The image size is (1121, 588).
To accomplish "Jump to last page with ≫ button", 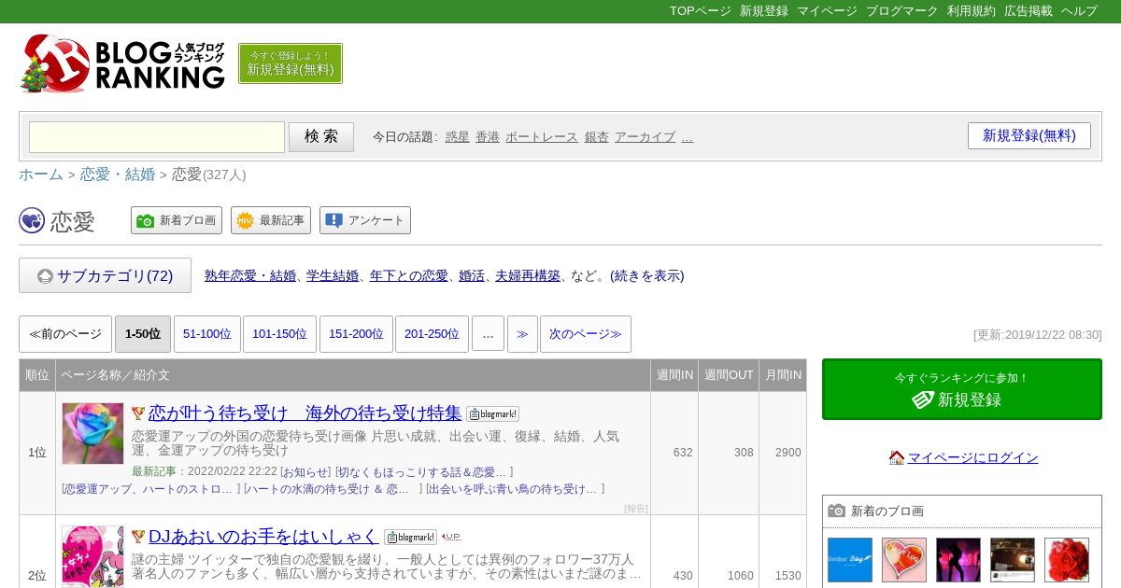I will coord(522,334).
